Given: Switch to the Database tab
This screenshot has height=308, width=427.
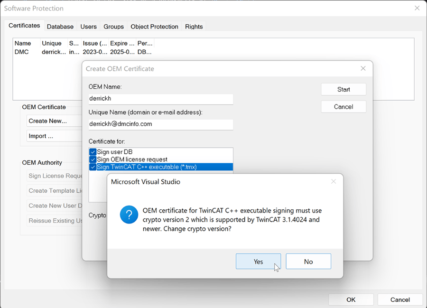Looking at the screenshot, I should [x=60, y=27].
